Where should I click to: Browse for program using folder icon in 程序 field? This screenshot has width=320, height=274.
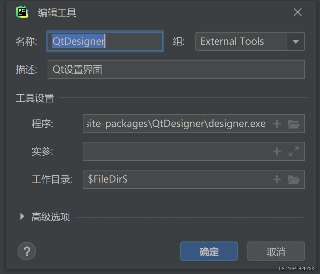click(x=294, y=124)
